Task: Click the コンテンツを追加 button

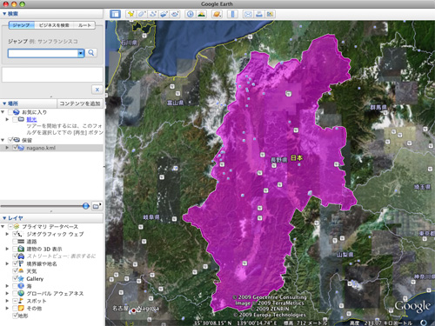Action: [x=80, y=103]
